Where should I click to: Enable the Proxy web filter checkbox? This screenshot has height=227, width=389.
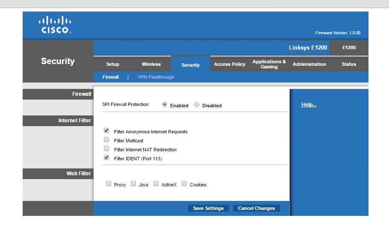click(109, 183)
